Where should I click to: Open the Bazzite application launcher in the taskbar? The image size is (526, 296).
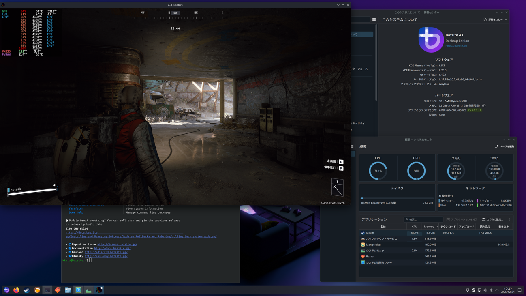pos(6,290)
